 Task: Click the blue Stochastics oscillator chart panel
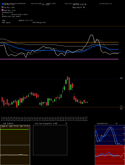point(110,135)
